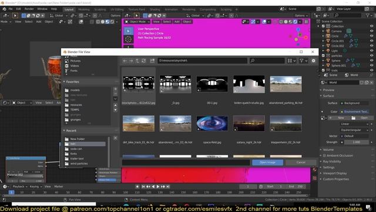The image size is (376, 212).
Task: Toggle visibility of Sphere.001
Action: point(372,65)
